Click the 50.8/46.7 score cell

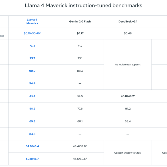pos(32,159)
